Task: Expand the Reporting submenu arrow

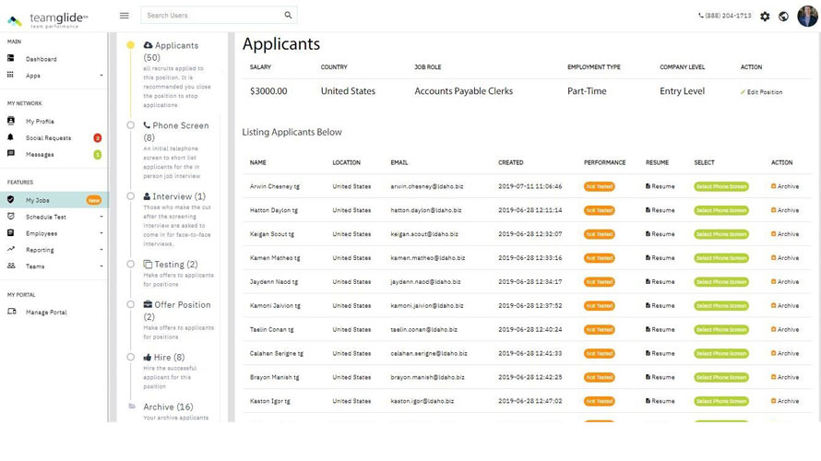Action: 101,250
